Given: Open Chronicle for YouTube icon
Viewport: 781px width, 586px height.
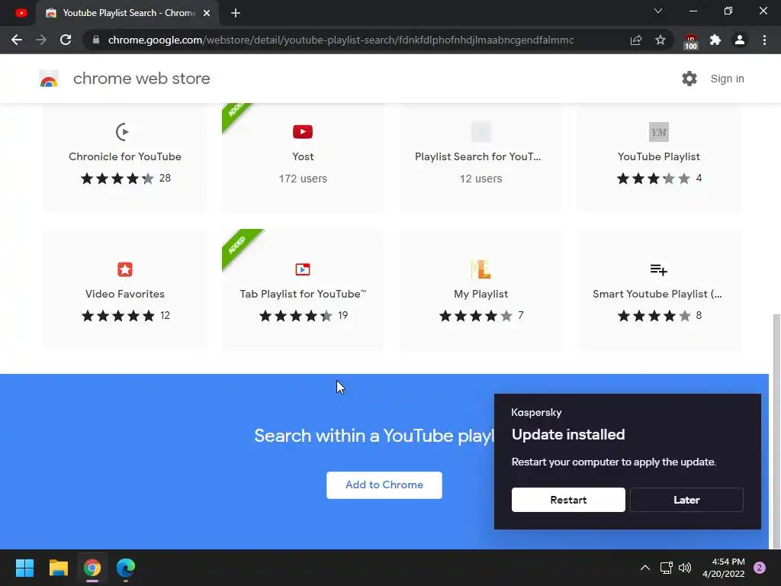Looking at the screenshot, I should point(123,132).
